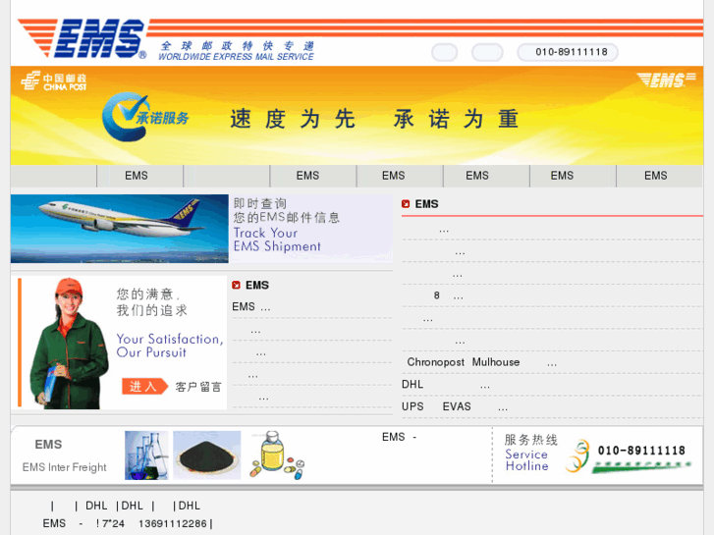Screen dimensions: 714x535
Task: Click the Service Hotline 服务热线 label
Action: click(x=530, y=453)
